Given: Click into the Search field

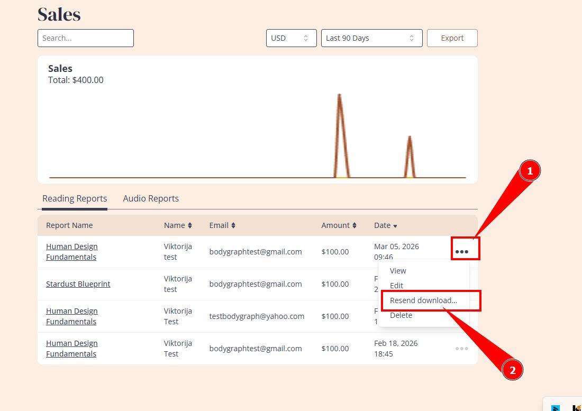Looking at the screenshot, I should coord(86,38).
